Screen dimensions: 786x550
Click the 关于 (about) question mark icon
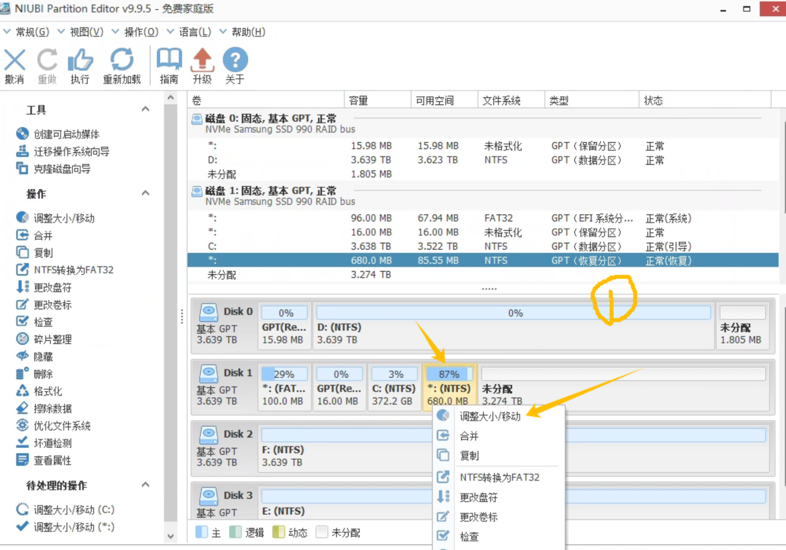point(235,60)
